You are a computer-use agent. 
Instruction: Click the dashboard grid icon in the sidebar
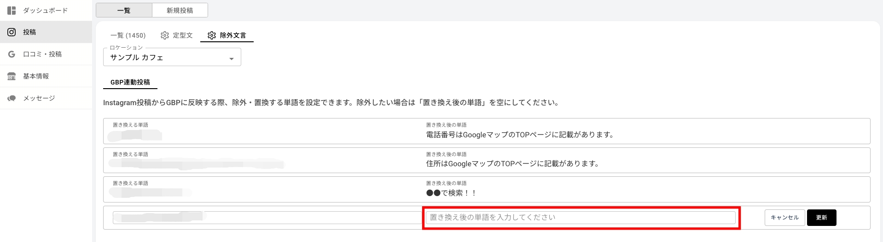(12, 10)
